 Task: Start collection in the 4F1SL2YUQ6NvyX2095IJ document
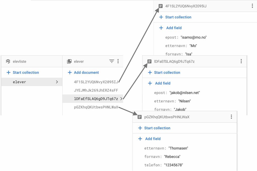178,17
